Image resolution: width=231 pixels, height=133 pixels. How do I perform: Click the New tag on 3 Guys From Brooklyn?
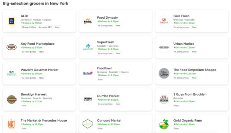tap(177, 106)
